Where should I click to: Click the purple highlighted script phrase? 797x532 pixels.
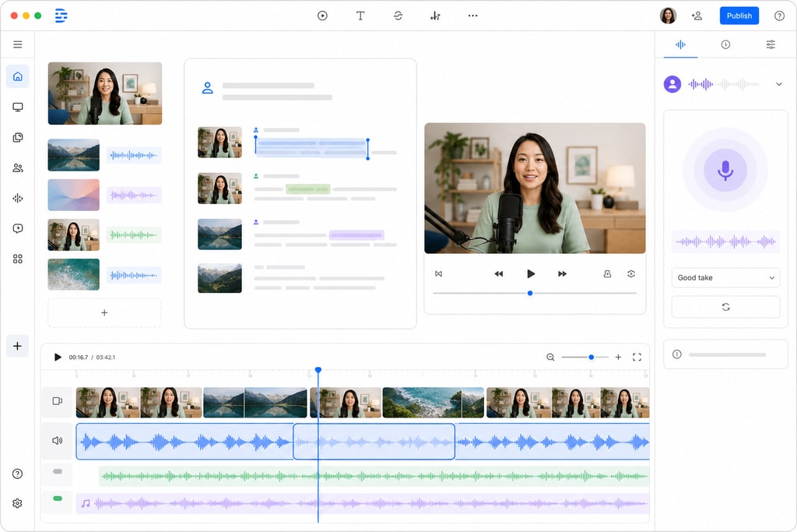(356, 235)
